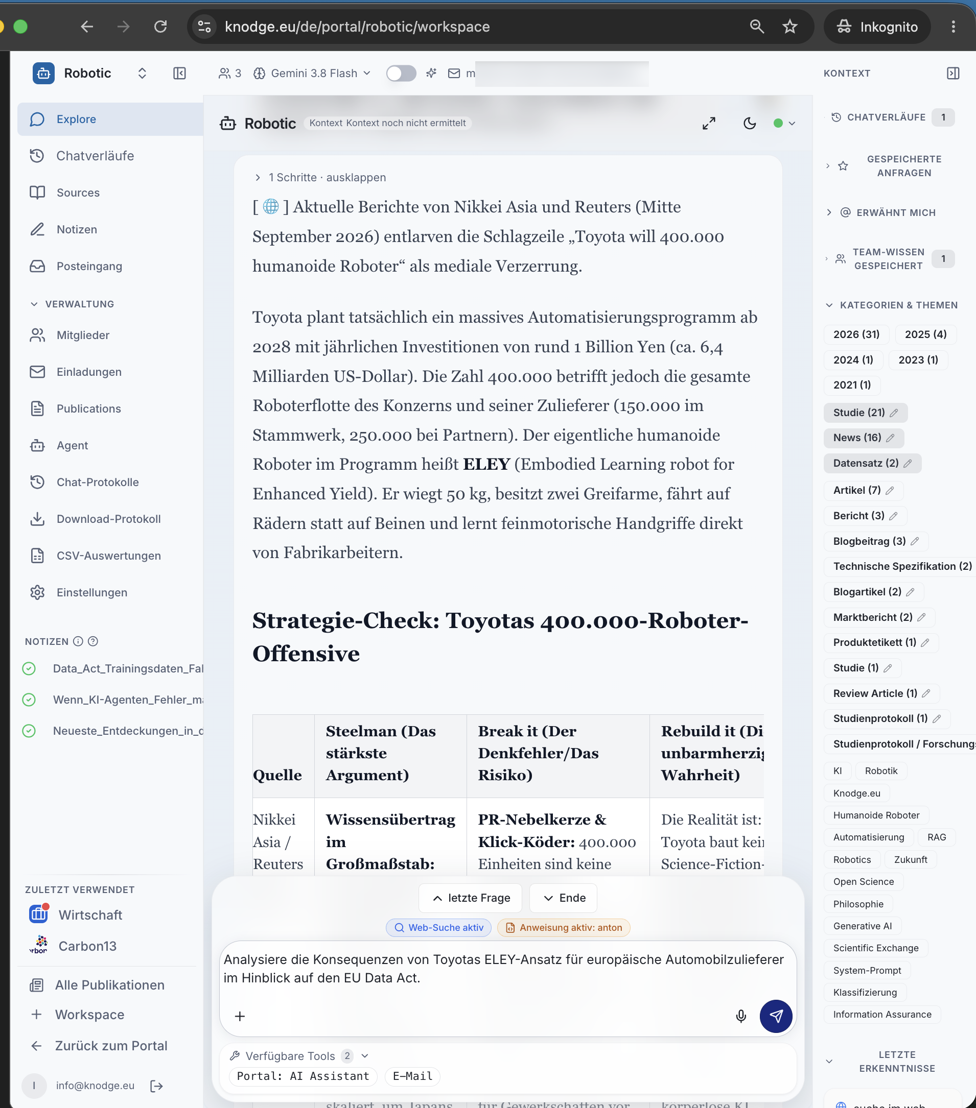The width and height of the screenshot is (976, 1108).
Task: Edit the News (16) category pencil icon
Action: pyautogui.click(x=890, y=438)
